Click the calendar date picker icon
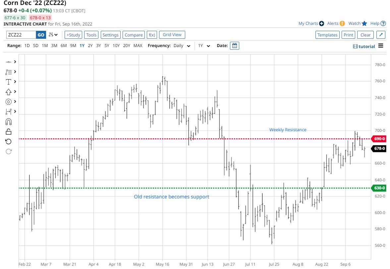The image size is (390, 269). 234,46
